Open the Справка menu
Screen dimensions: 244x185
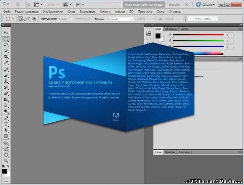click(x=175, y=11)
